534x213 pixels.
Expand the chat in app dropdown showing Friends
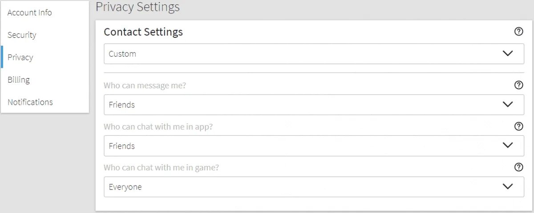(314, 146)
